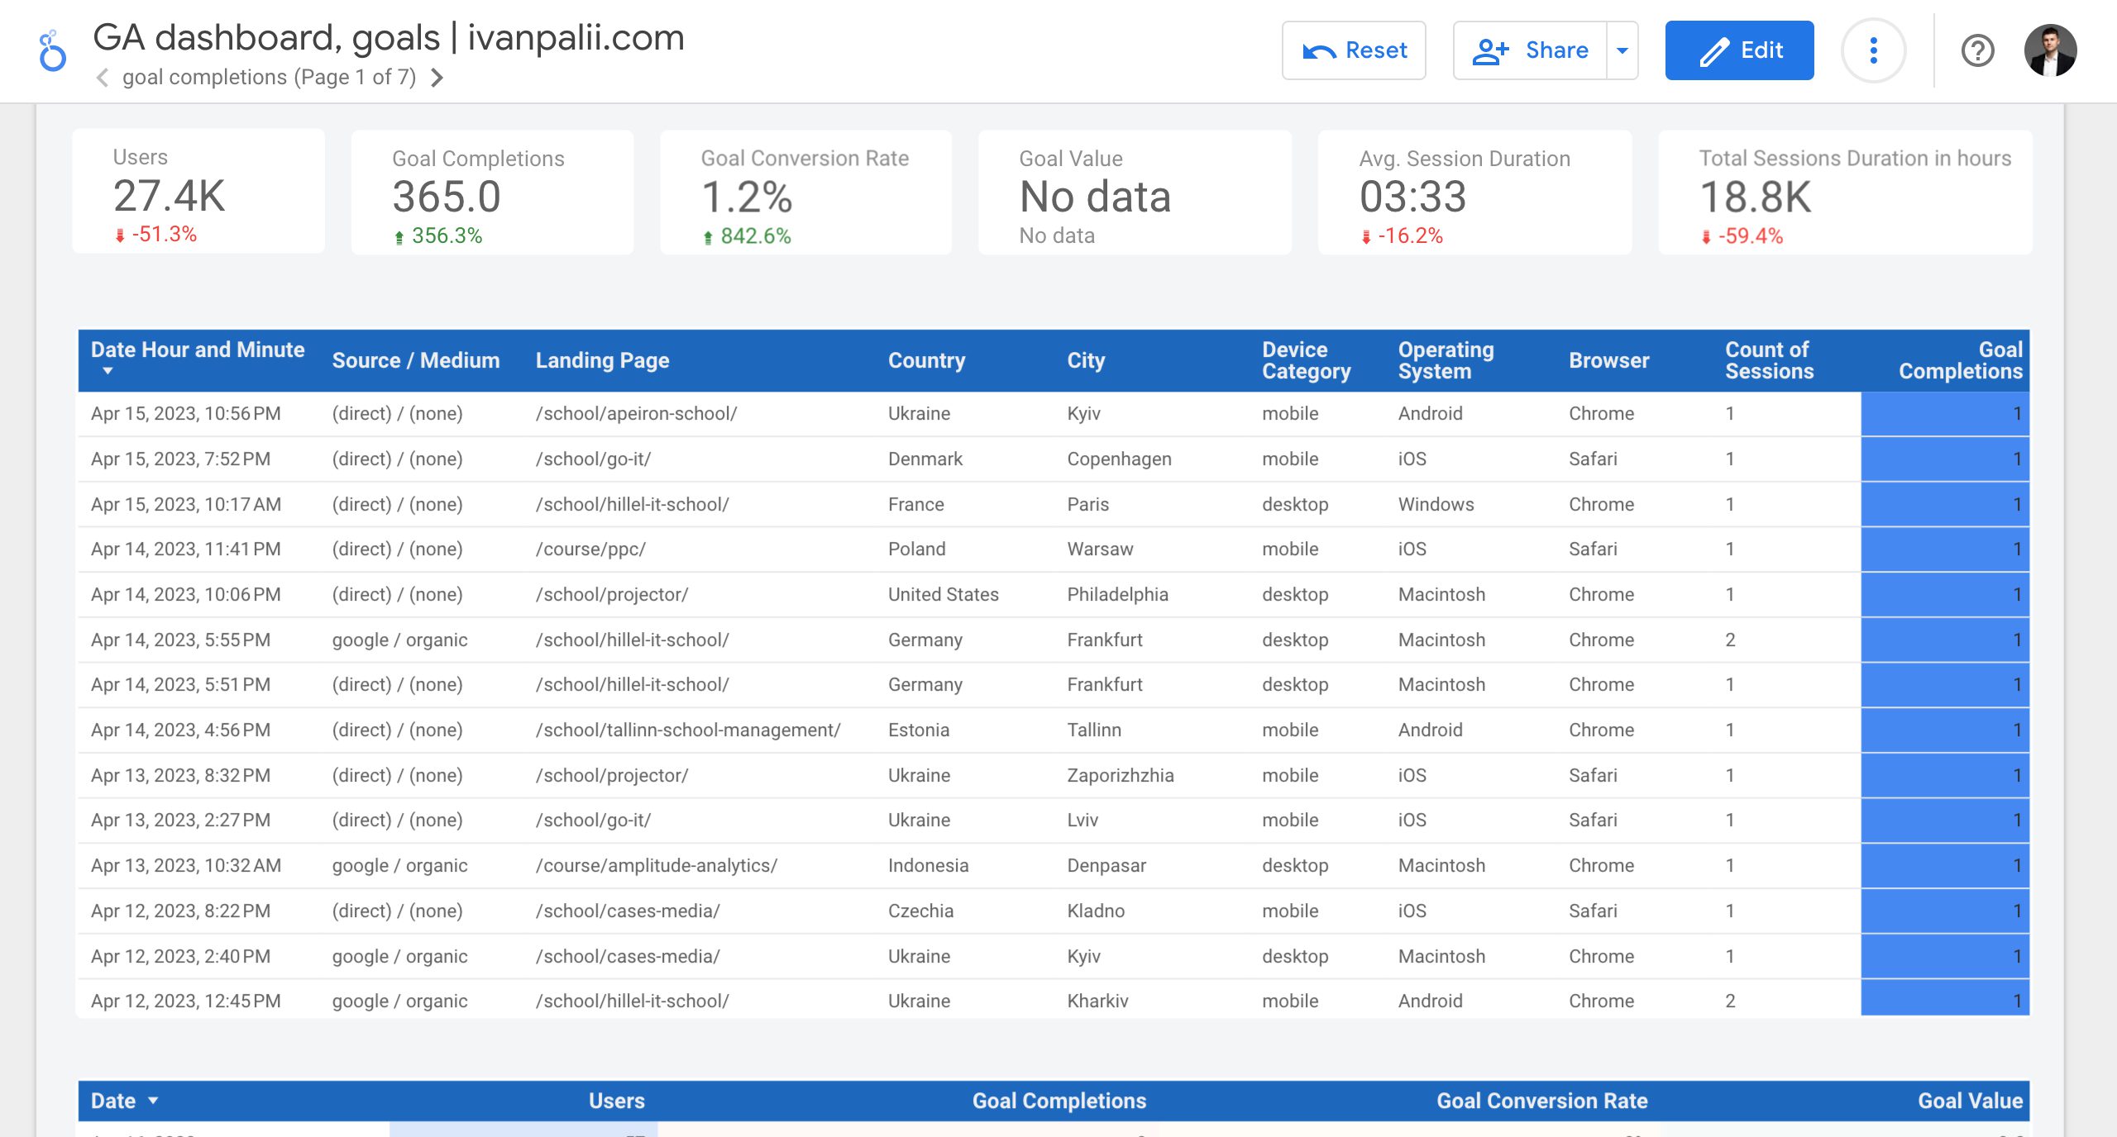The width and height of the screenshot is (2117, 1137).
Task: Click Goal Conversion Rate header in lower table
Action: [1541, 1101]
